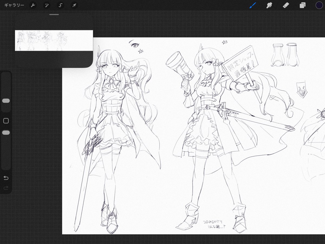Open the ギャラリー gallery
Image resolution: width=325 pixels, height=244 pixels.
14,5
